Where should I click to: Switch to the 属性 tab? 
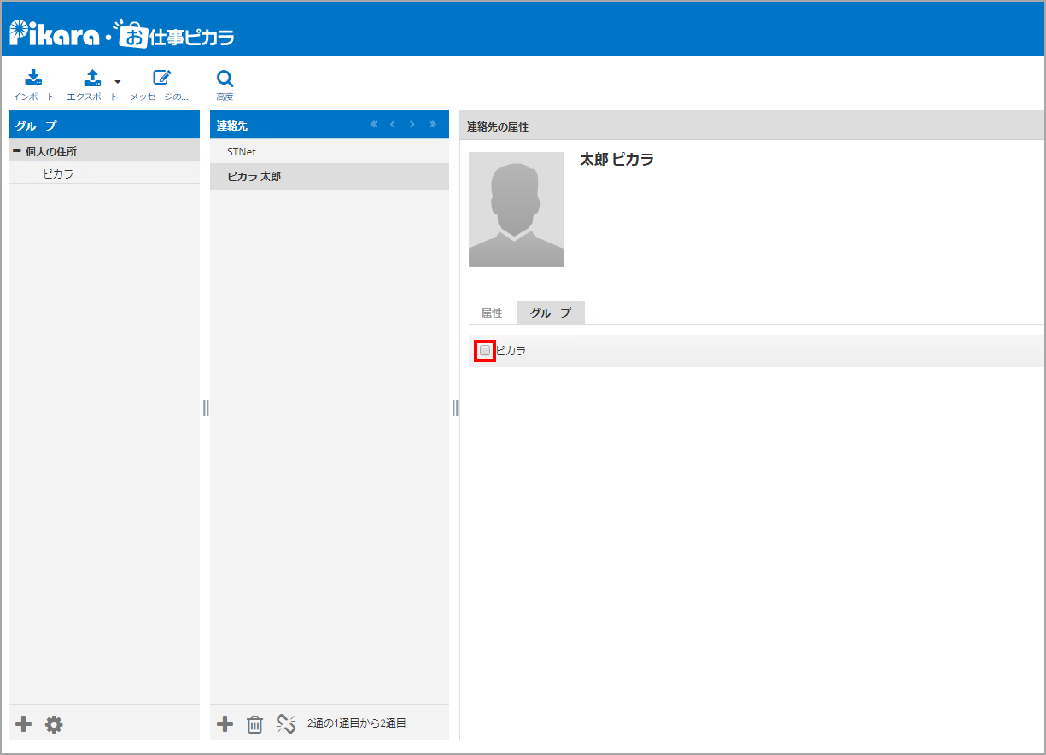tap(492, 313)
